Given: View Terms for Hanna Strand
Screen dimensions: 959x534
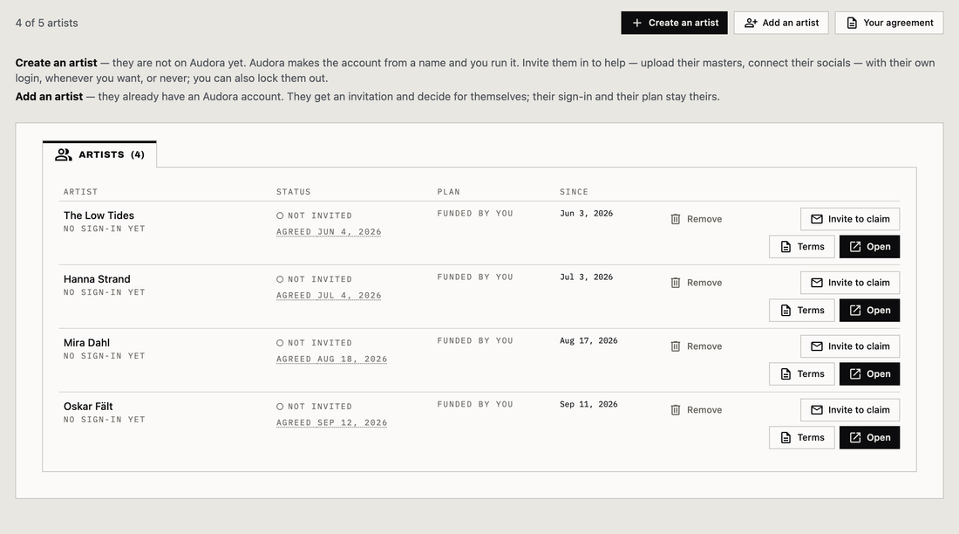Looking at the screenshot, I should pos(802,311).
